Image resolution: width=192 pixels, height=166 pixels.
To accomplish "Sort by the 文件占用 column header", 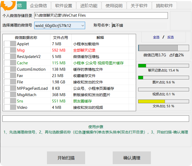I will click(60, 37).
